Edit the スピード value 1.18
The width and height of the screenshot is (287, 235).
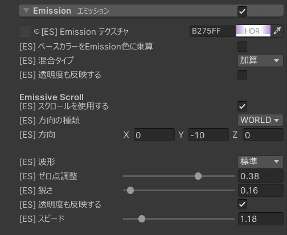tap(261, 218)
